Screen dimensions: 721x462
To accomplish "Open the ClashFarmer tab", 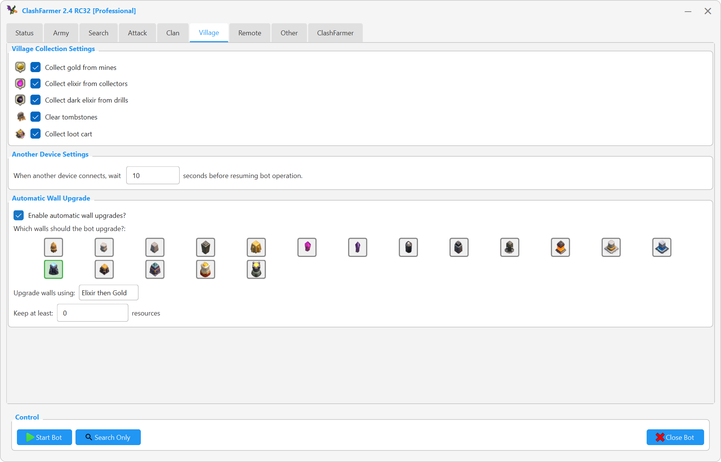I will coord(335,33).
